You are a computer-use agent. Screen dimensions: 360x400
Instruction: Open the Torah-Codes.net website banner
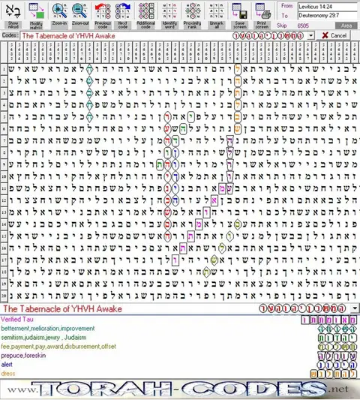click(x=179, y=389)
